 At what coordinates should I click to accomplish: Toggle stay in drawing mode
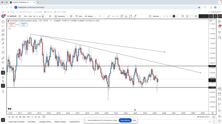point(3,73)
